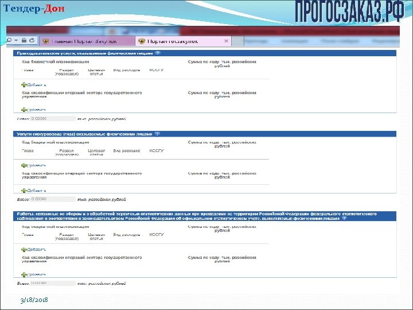Viewport: 413px width, 310px height.
Task: Click the browser refresh icon
Action: coord(32,40)
